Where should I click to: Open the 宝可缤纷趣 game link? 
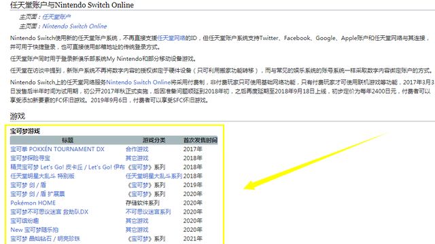[x=24, y=221]
